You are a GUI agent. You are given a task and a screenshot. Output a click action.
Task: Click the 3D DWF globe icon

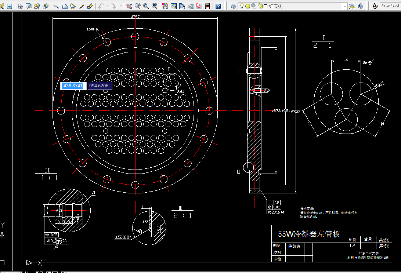[x=46, y=6]
